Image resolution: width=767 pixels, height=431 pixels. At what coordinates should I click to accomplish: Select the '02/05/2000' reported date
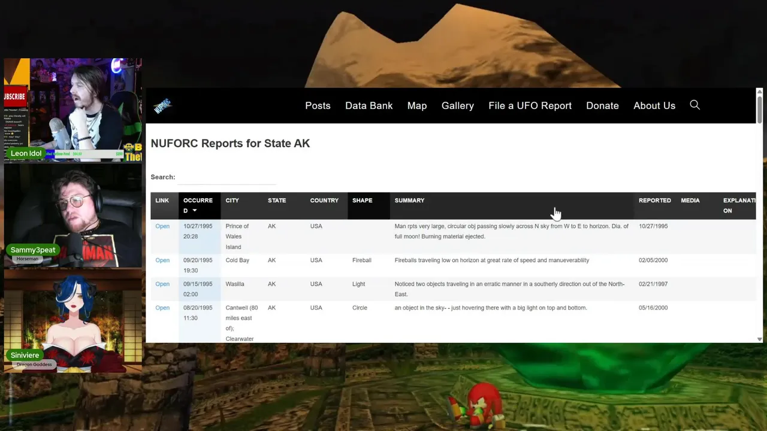653,260
